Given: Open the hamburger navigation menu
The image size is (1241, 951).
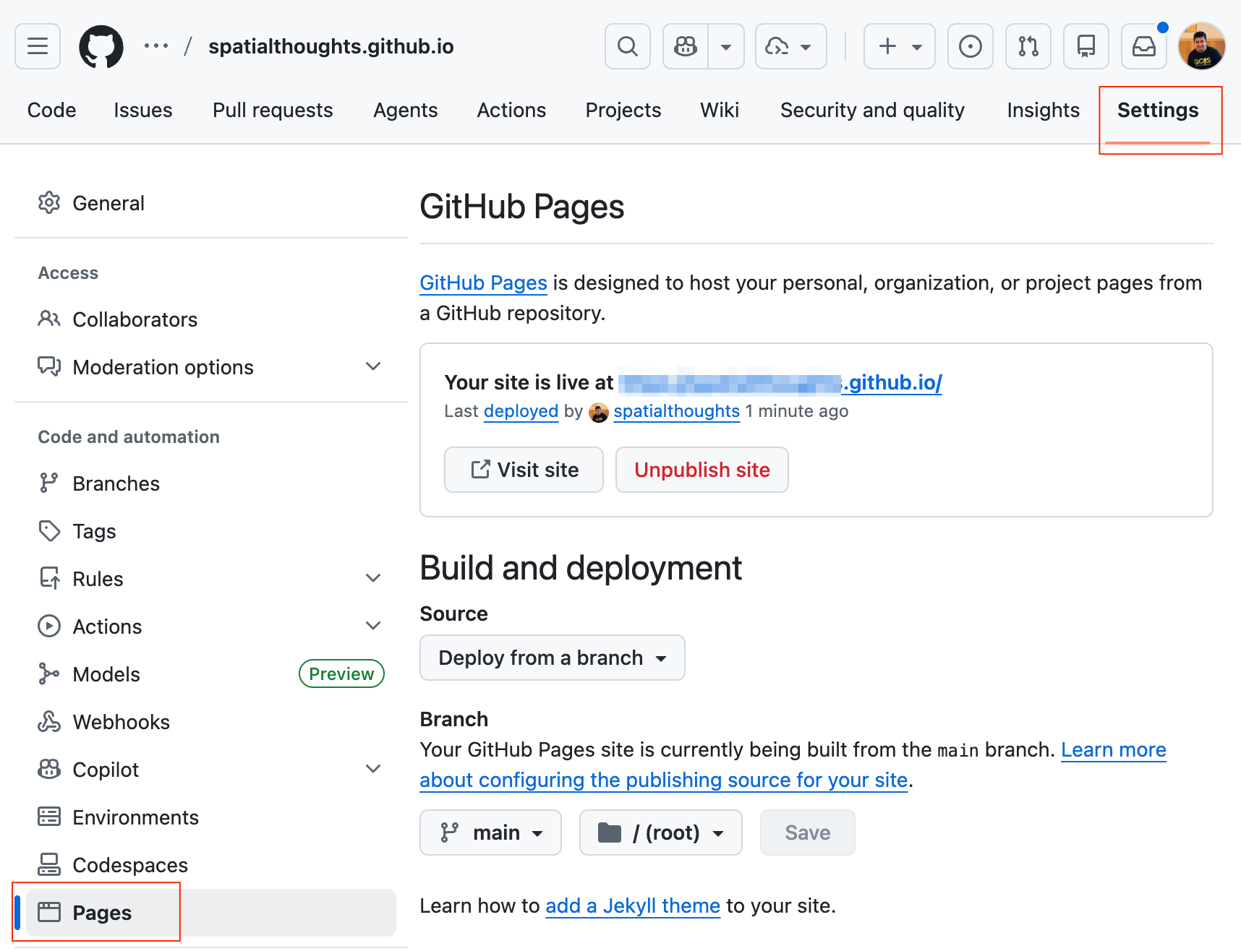Looking at the screenshot, I should (x=38, y=46).
